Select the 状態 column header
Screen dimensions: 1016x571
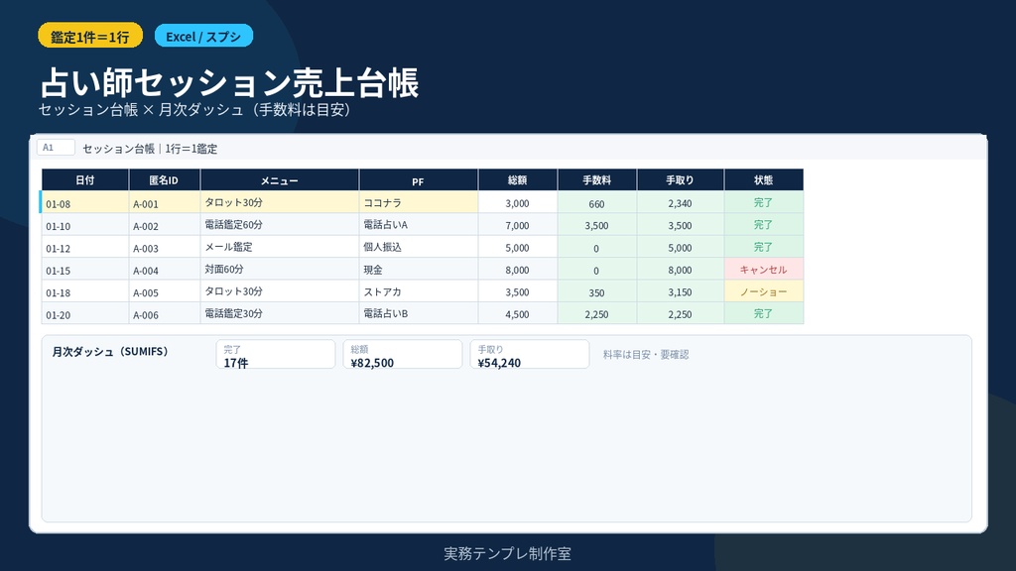(x=764, y=180)
